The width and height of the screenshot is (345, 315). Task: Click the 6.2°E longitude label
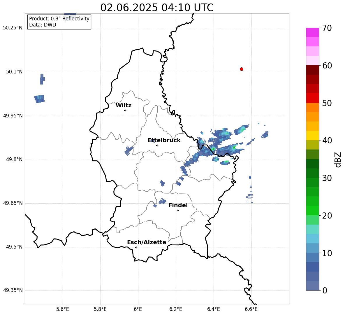[176, 309]
